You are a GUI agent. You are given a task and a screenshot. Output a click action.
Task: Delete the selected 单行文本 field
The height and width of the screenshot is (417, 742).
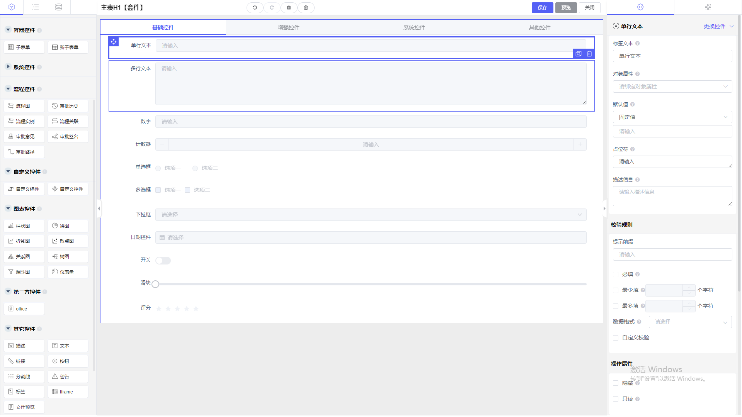(589, 54)
